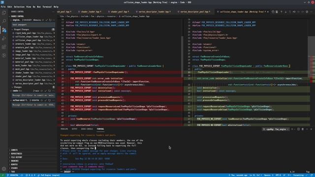
Task: Select staged file mesh_pool.hpp
Action: coord(33,69)
